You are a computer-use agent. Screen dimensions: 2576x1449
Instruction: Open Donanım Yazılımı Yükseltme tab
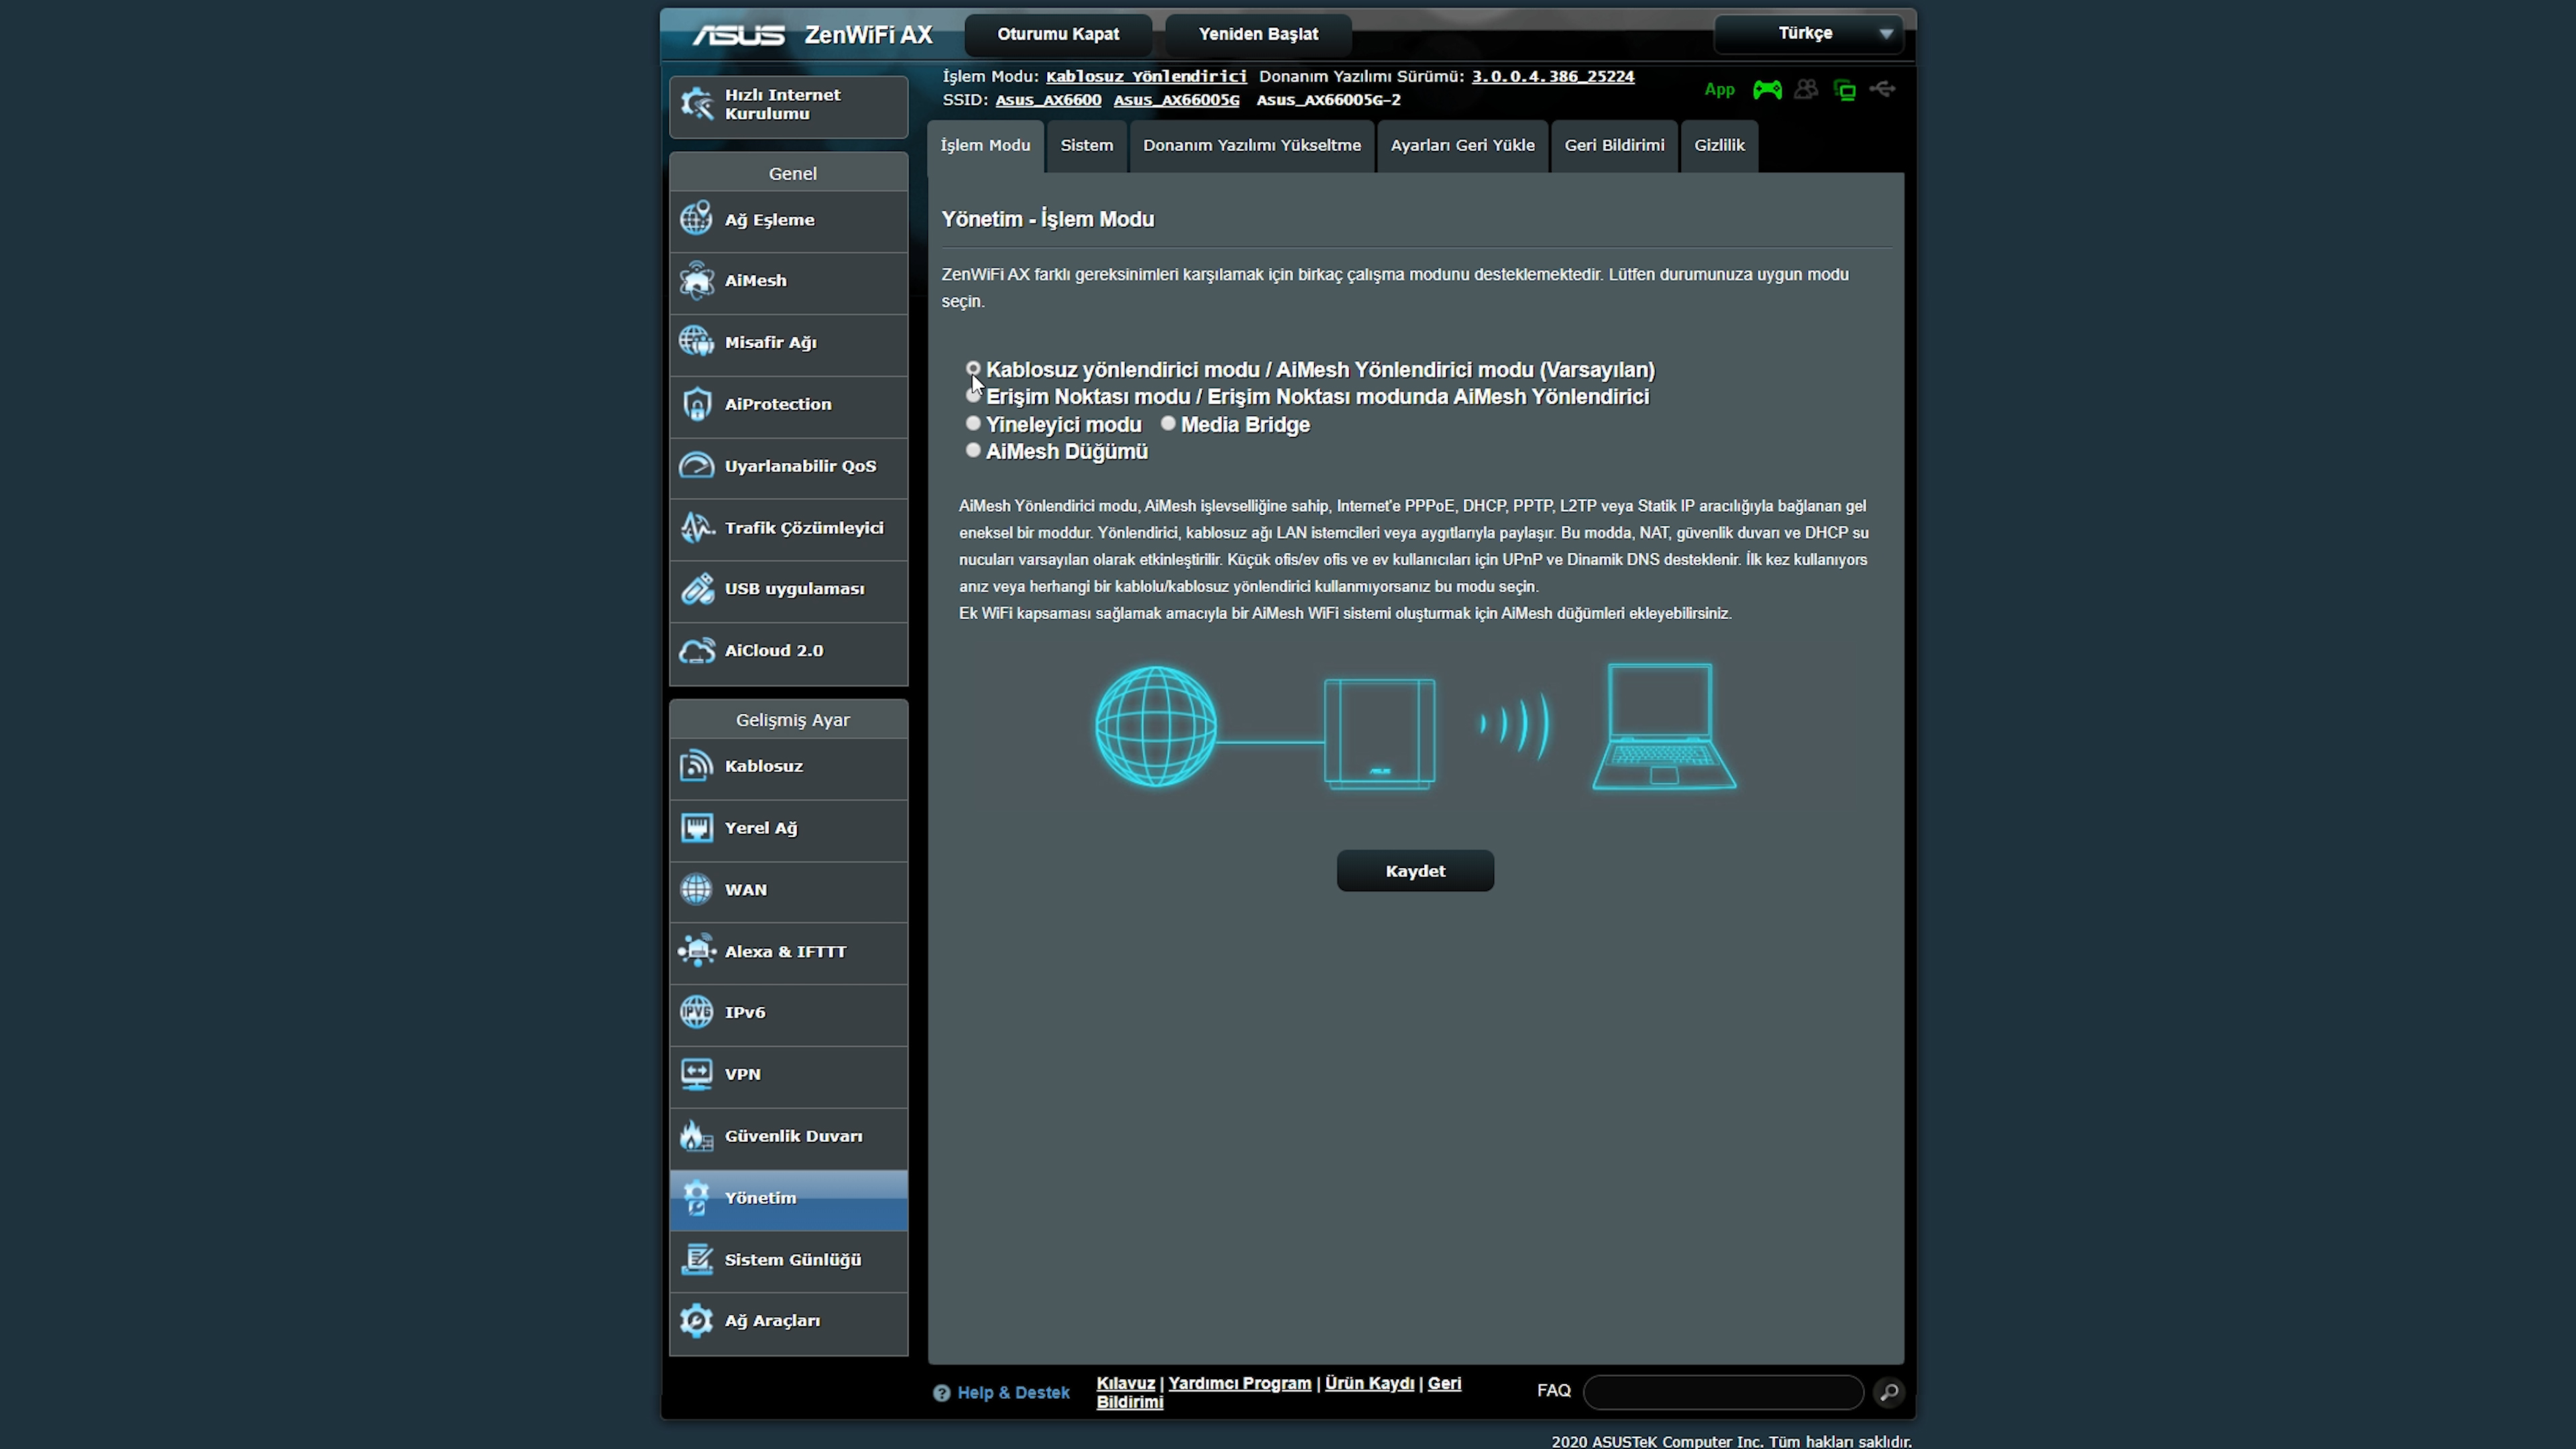tap(1252, 146)
